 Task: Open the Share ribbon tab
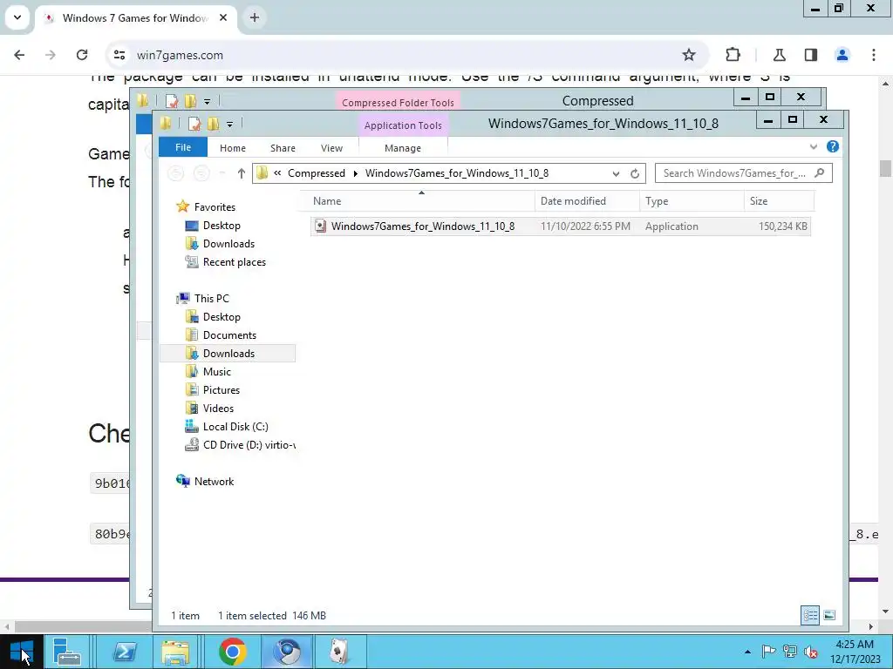283,148
